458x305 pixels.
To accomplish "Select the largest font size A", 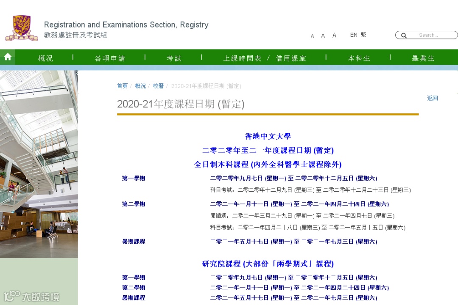I will 334,35.
